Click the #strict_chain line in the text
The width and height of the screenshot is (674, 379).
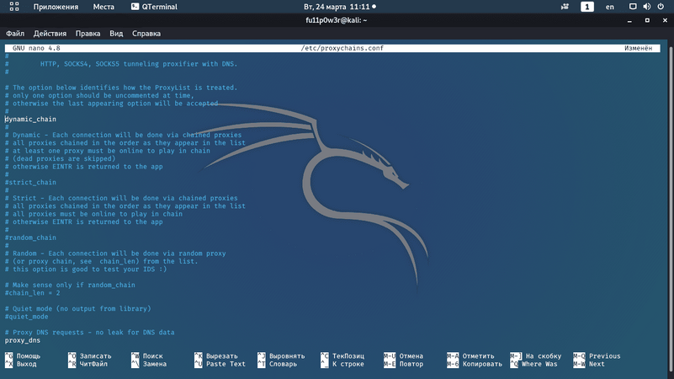[x=30, y=183]
